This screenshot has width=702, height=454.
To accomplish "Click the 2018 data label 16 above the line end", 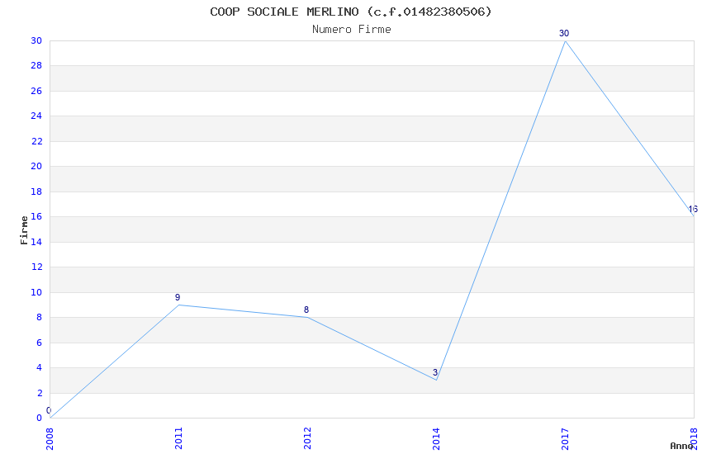I will coord(693,209).
